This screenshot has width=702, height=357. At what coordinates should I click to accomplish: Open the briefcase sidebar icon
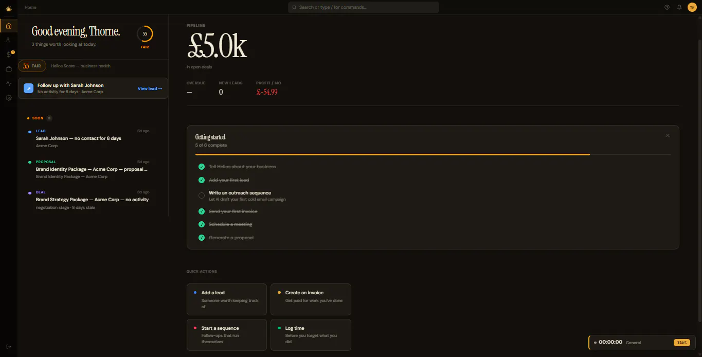pos(8,69)
